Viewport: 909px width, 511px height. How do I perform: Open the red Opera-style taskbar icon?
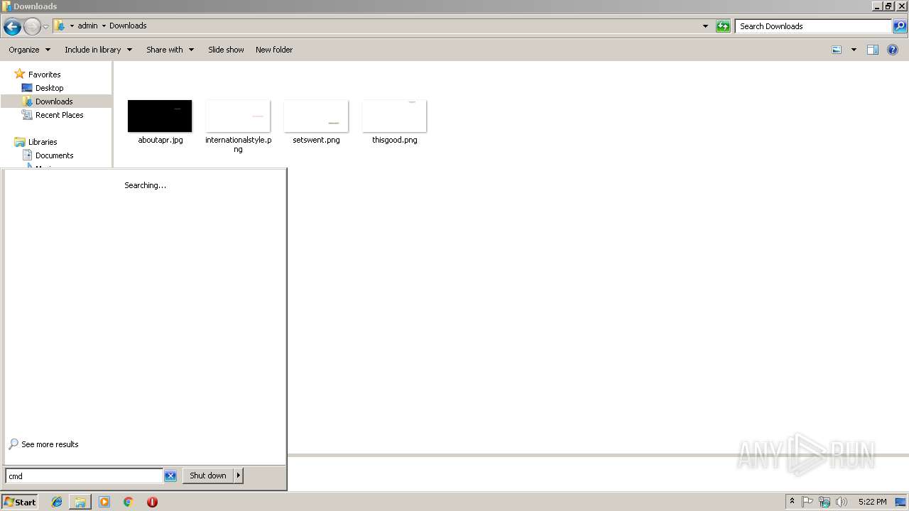(152, 502)
